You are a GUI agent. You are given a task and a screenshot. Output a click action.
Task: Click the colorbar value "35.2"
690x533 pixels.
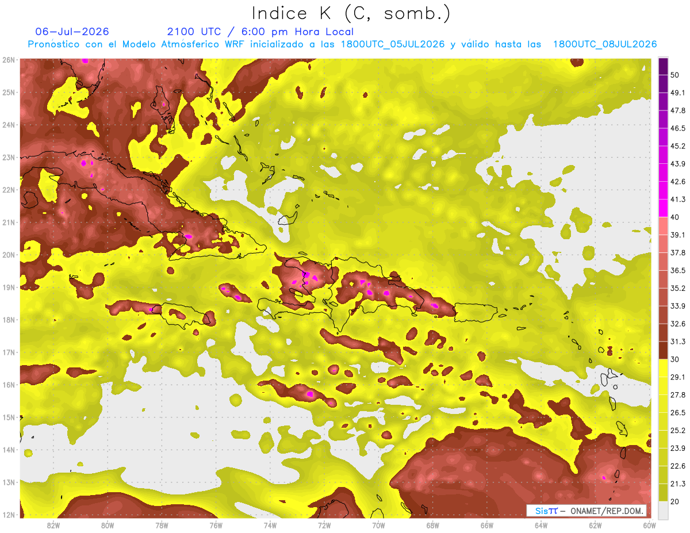click(x=678, y=288)
